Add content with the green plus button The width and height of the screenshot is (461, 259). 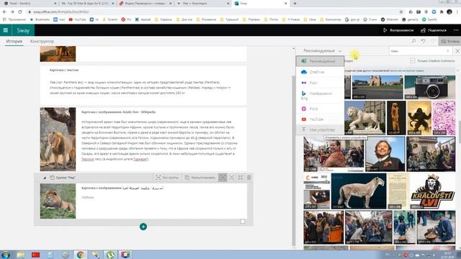pos(143,227)
